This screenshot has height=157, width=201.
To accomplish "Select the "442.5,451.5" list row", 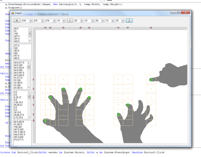I will pos(20,135).
